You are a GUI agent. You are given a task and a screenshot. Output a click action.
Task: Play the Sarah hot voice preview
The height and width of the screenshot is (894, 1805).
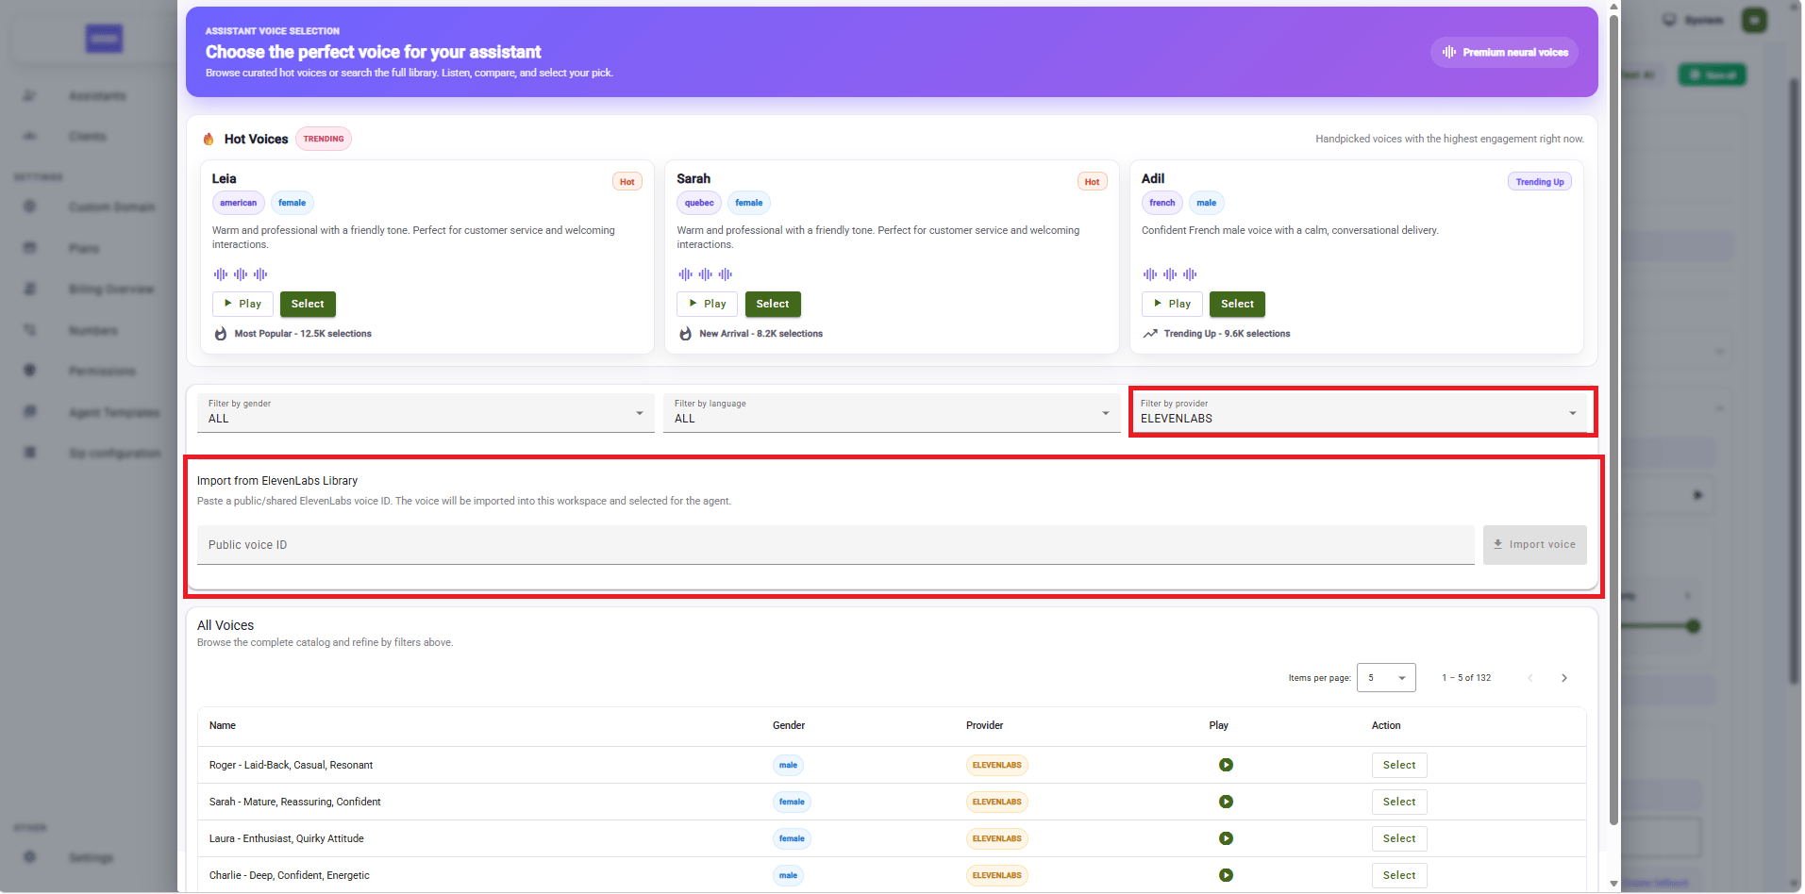click(707, 304)
